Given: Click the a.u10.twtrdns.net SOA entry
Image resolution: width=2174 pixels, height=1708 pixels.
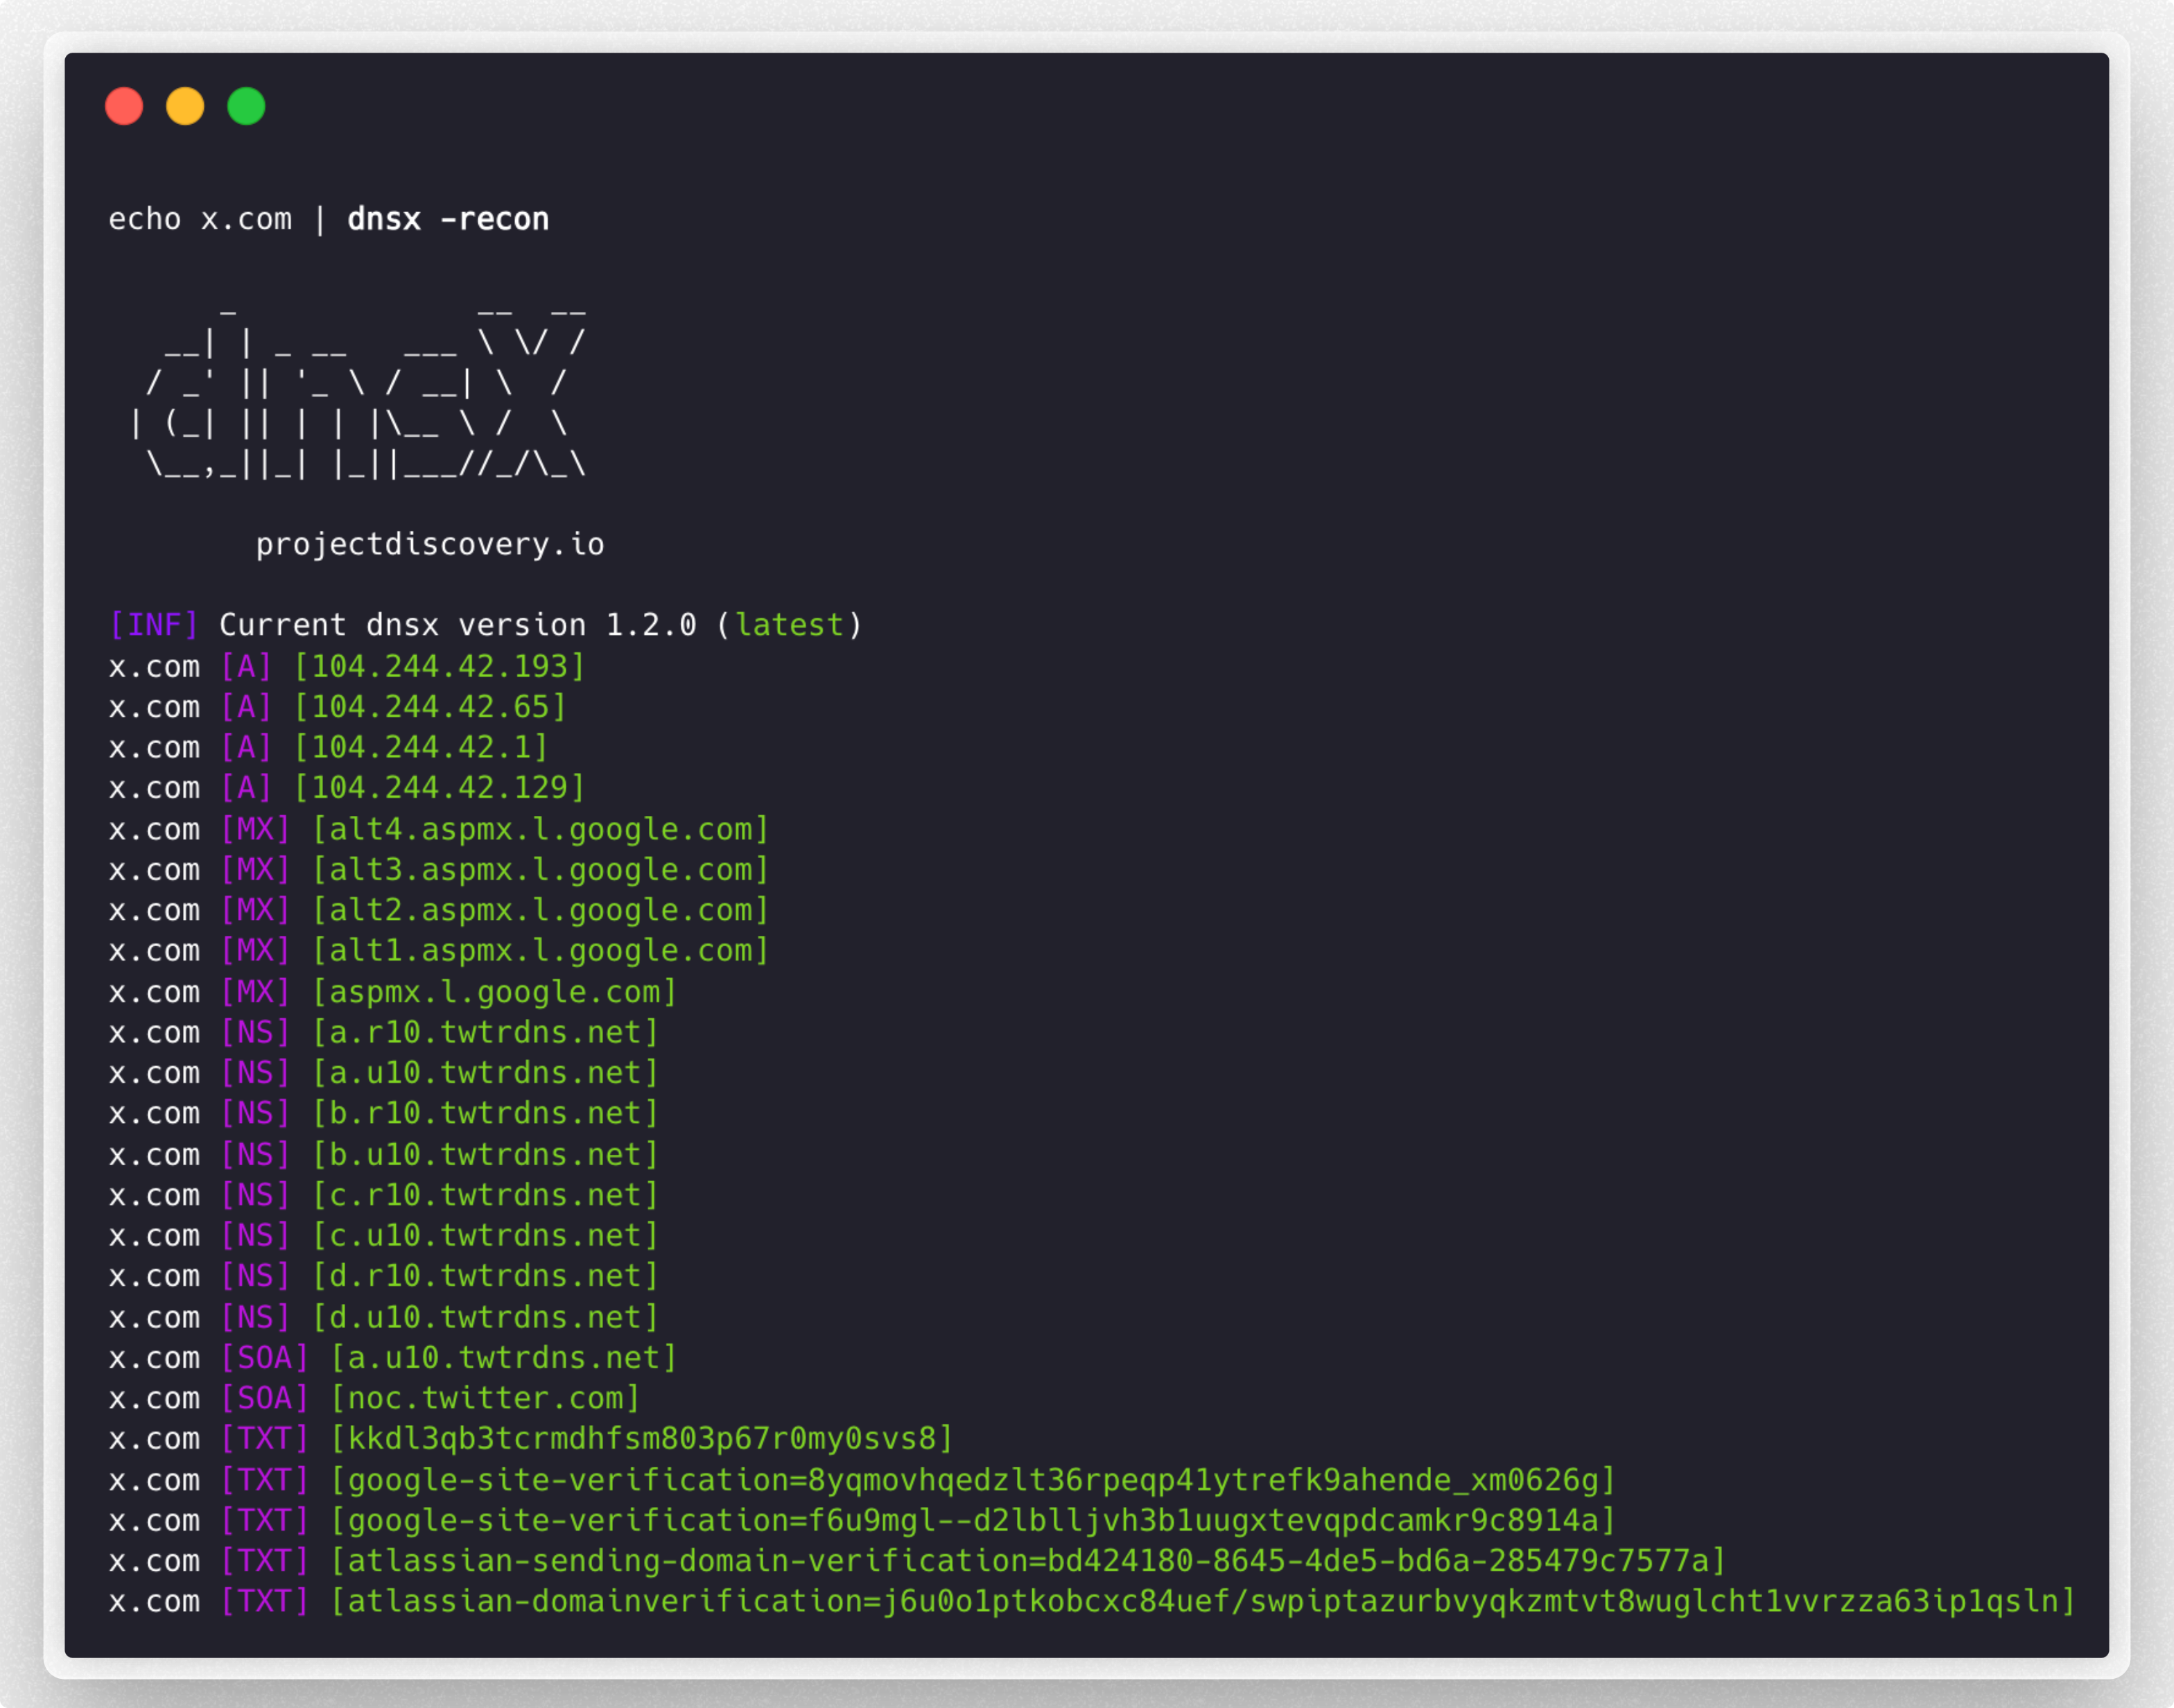Looking at the screenshot, I should (x=503, y=1357).
